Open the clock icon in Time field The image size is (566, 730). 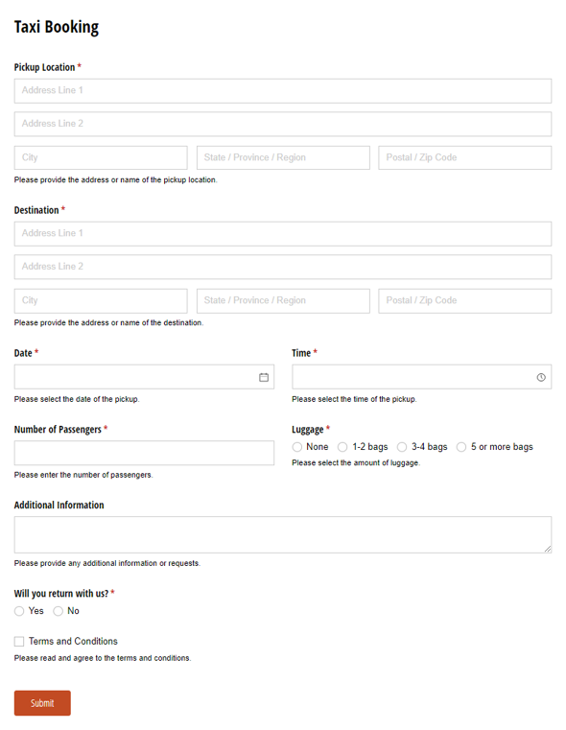click(541, 377)
